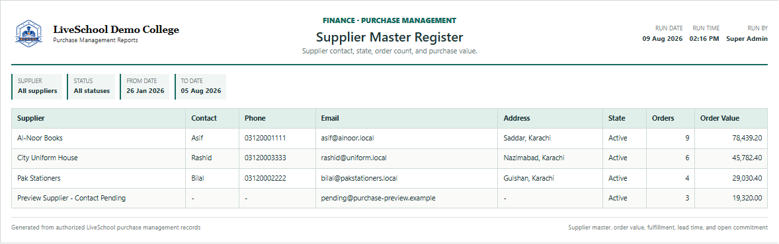Click contact name Bilal
This screenshot has width=779, height=244.
[198, 178]
